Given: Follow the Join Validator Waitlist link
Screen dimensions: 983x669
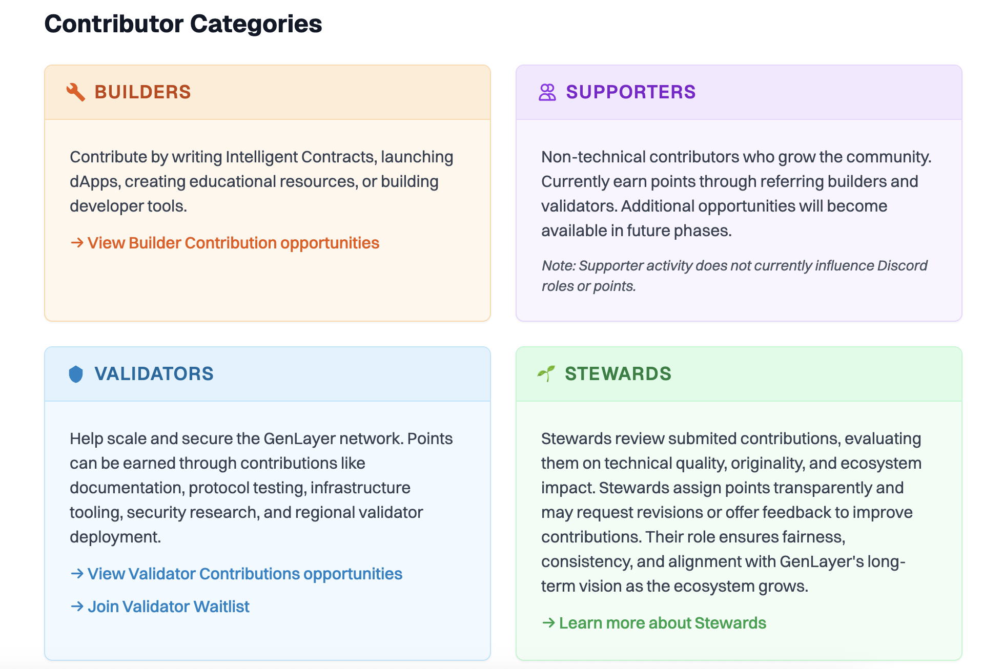Looking at the screenshot, I should pyautogui.click(x=168, y=607).
